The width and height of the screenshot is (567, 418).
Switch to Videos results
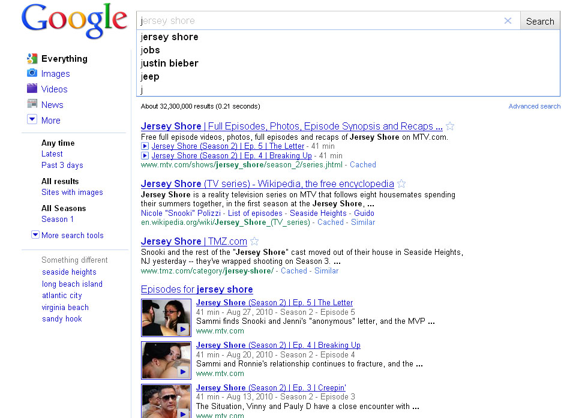tap(54, 89)
